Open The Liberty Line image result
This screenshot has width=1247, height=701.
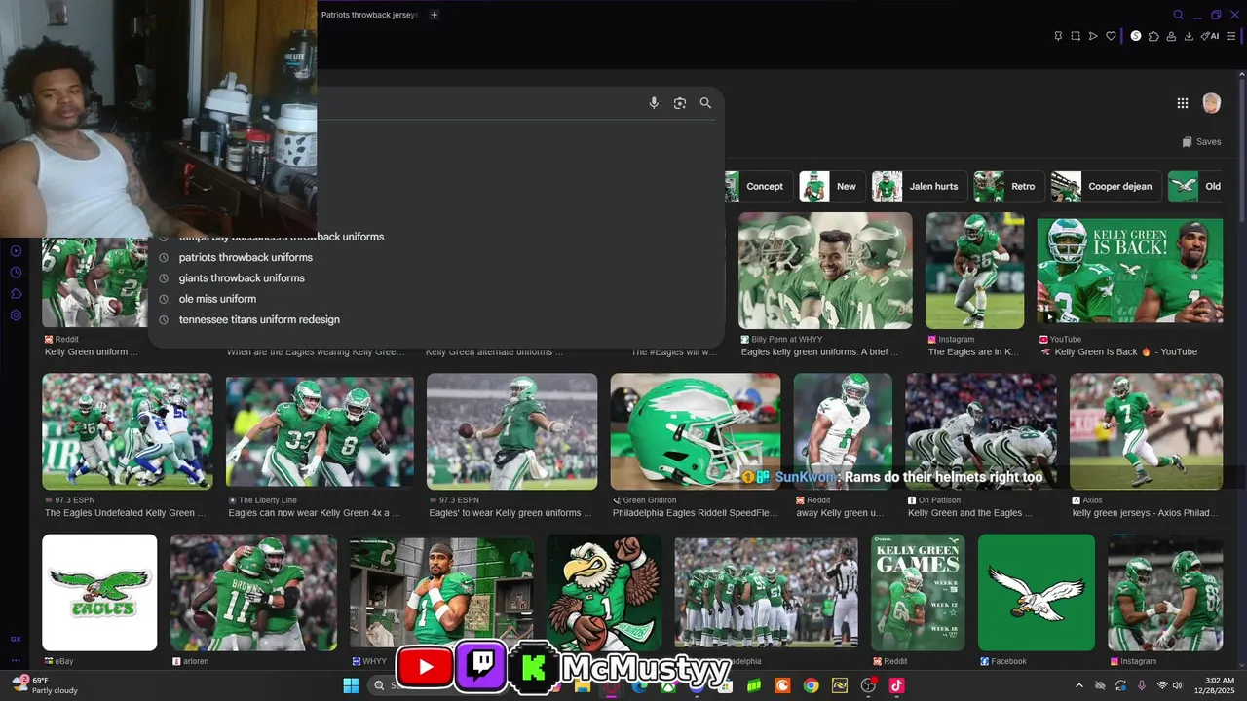(320, 431)
